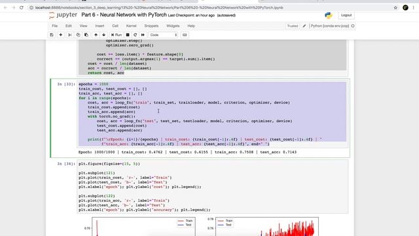Open the View menu

click(x=83, y=26)
